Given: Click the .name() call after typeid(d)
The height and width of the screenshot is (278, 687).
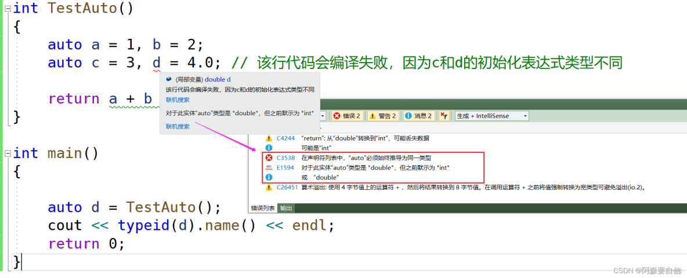Looking at the screenshot, I should click(x=226, y=225).
